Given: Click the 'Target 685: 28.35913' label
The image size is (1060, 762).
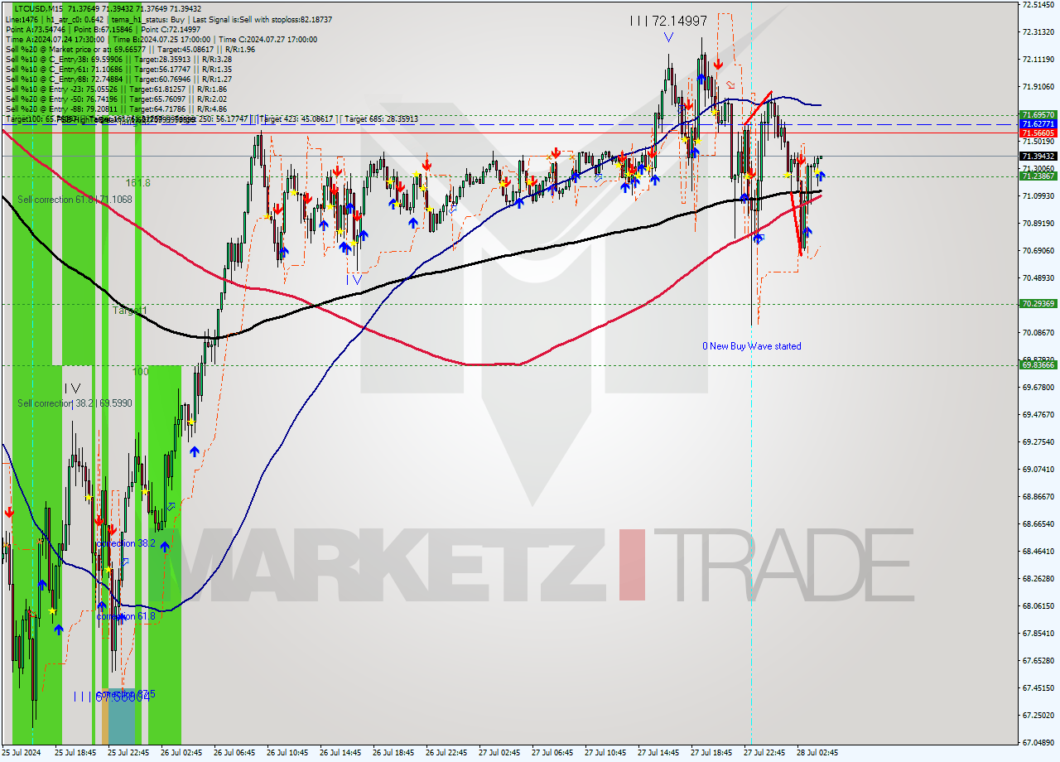Looking at the screenshot, I should pos(382,119).
